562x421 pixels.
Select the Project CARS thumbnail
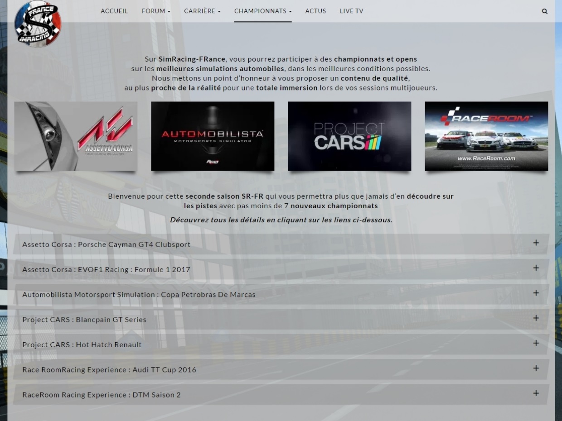[x=349, y=136]
